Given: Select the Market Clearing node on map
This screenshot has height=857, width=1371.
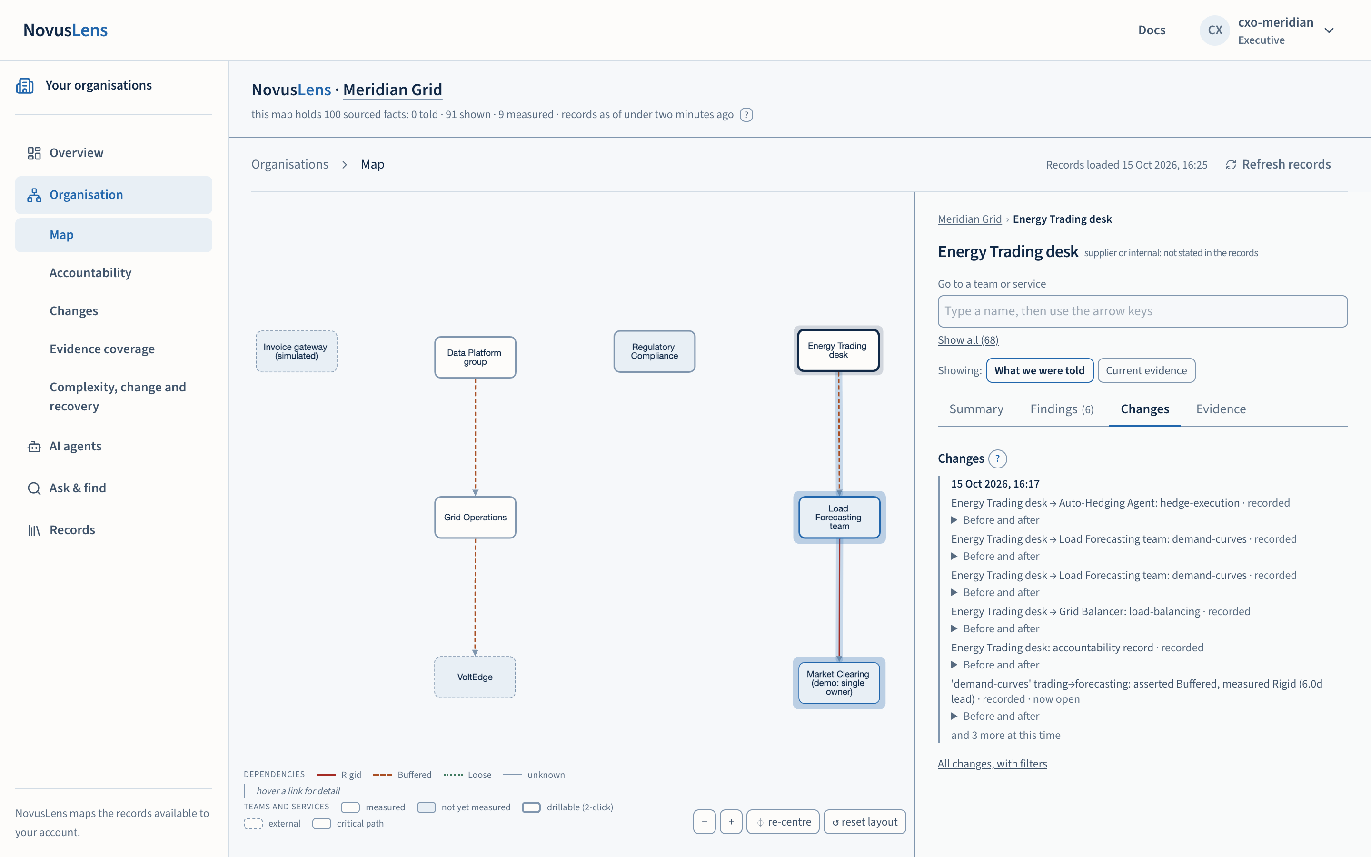Looking at the screenshot, I should 839,683.
